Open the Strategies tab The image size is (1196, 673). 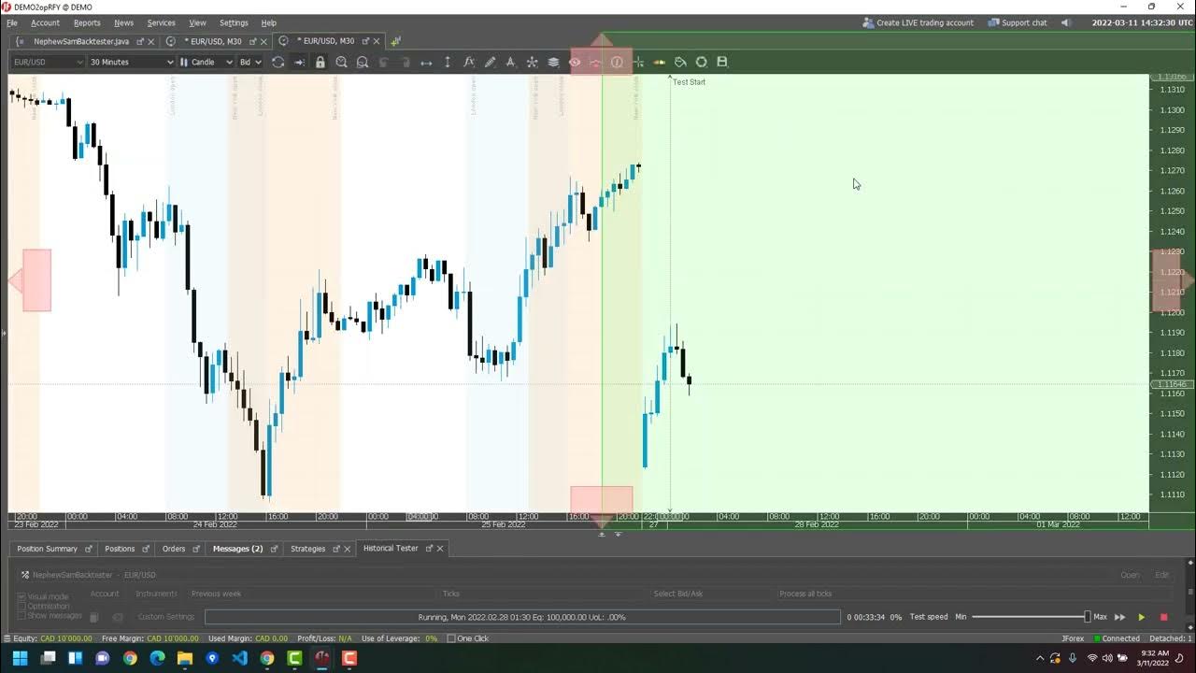click(x=307, y=549)
